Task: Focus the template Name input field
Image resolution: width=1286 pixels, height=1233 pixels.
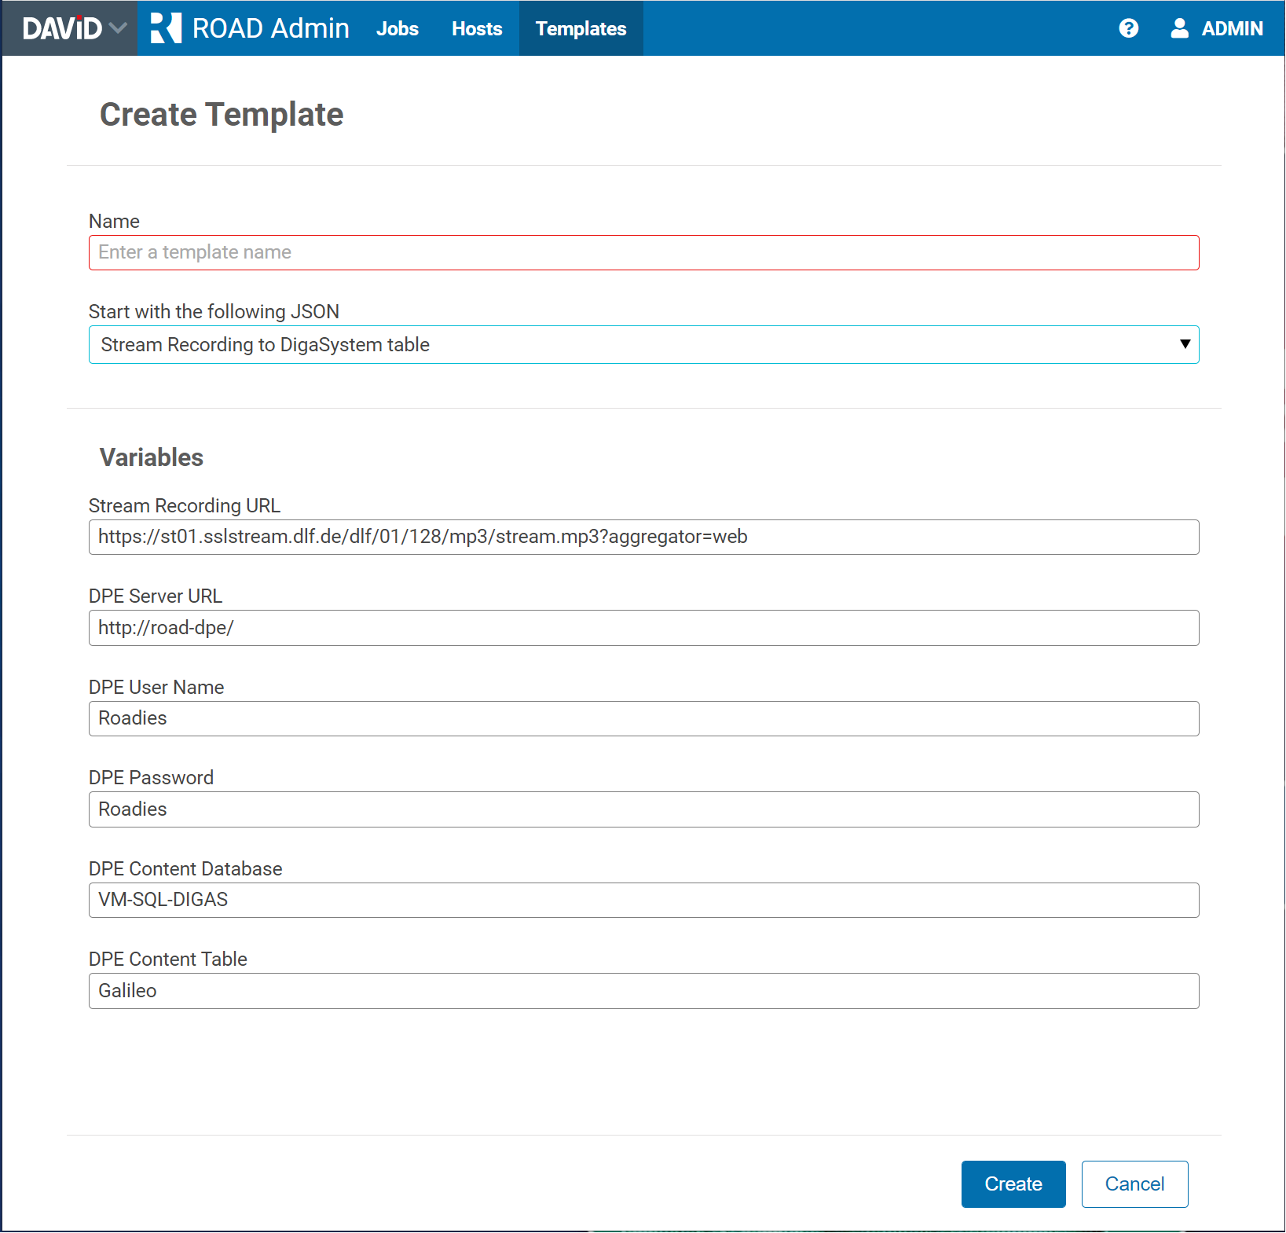Action: (x=643, y=252)
